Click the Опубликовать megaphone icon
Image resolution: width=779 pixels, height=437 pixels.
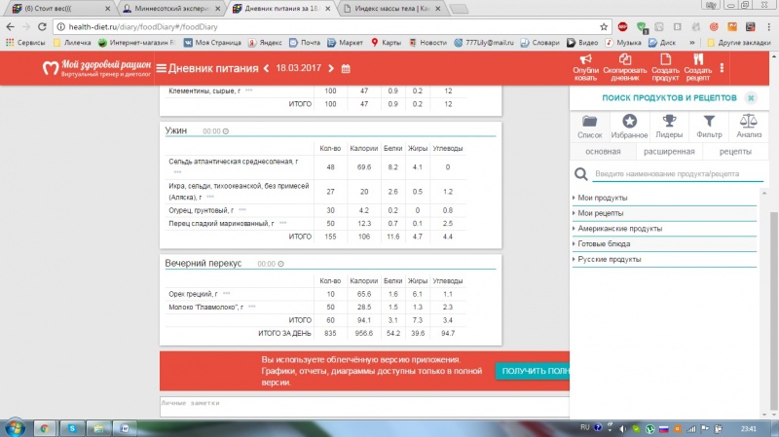[x=585, y=59]
